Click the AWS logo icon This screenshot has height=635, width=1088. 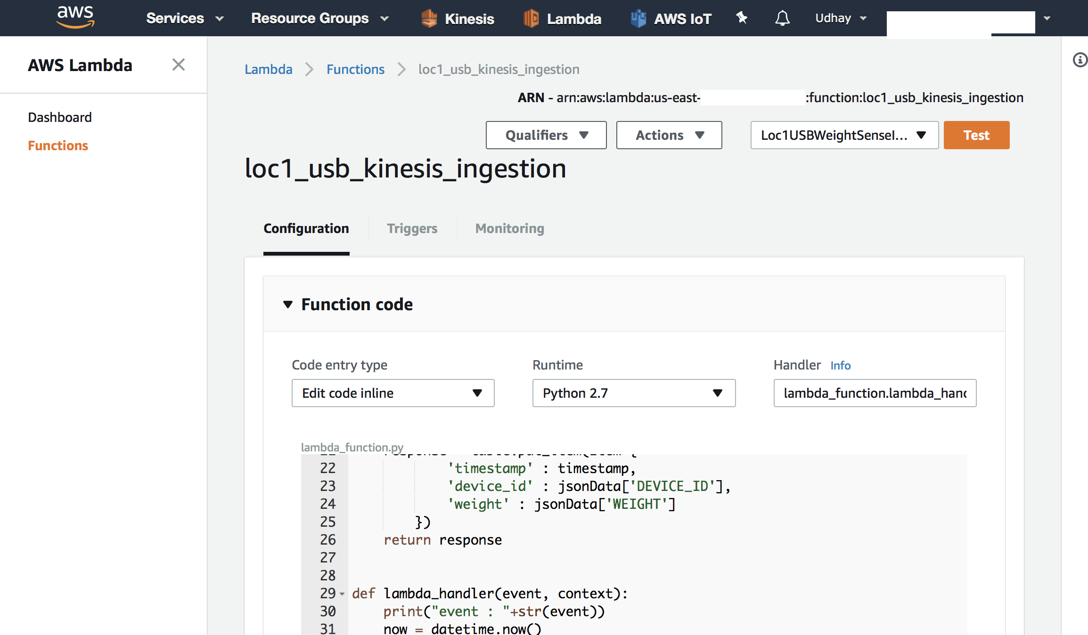pos(75,17)
